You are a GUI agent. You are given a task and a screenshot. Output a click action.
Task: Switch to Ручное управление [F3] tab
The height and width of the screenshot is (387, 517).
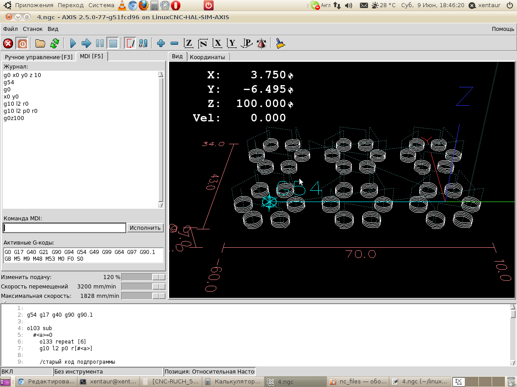[x=39, y=57]
